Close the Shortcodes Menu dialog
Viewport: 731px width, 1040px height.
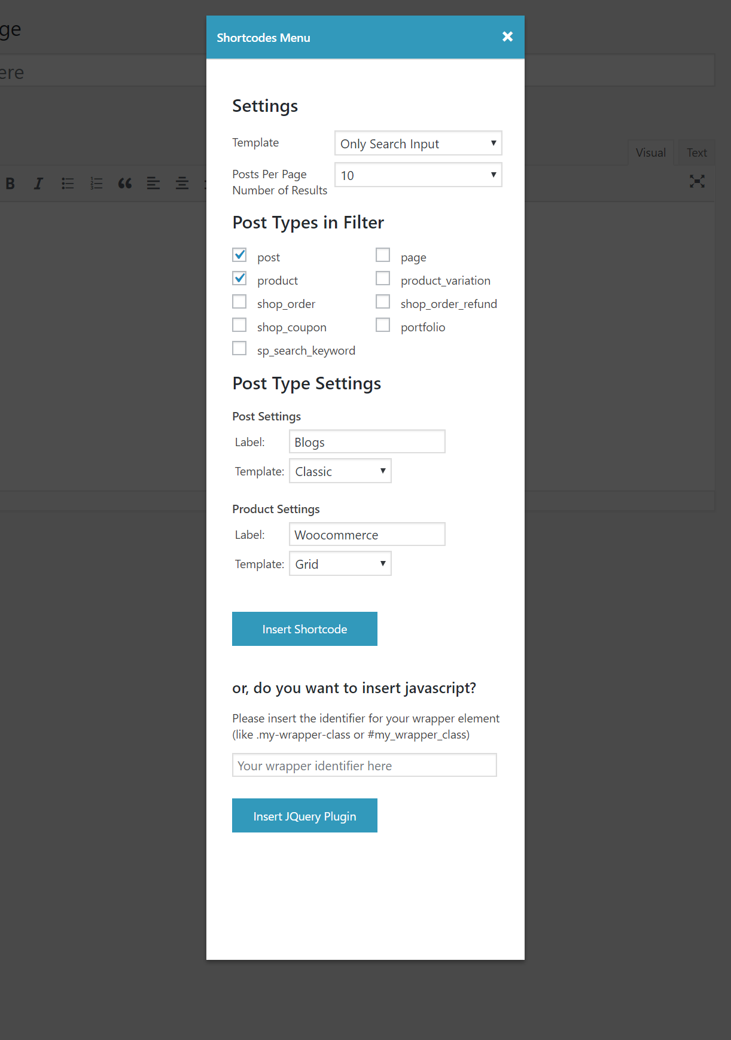[507, 36]
